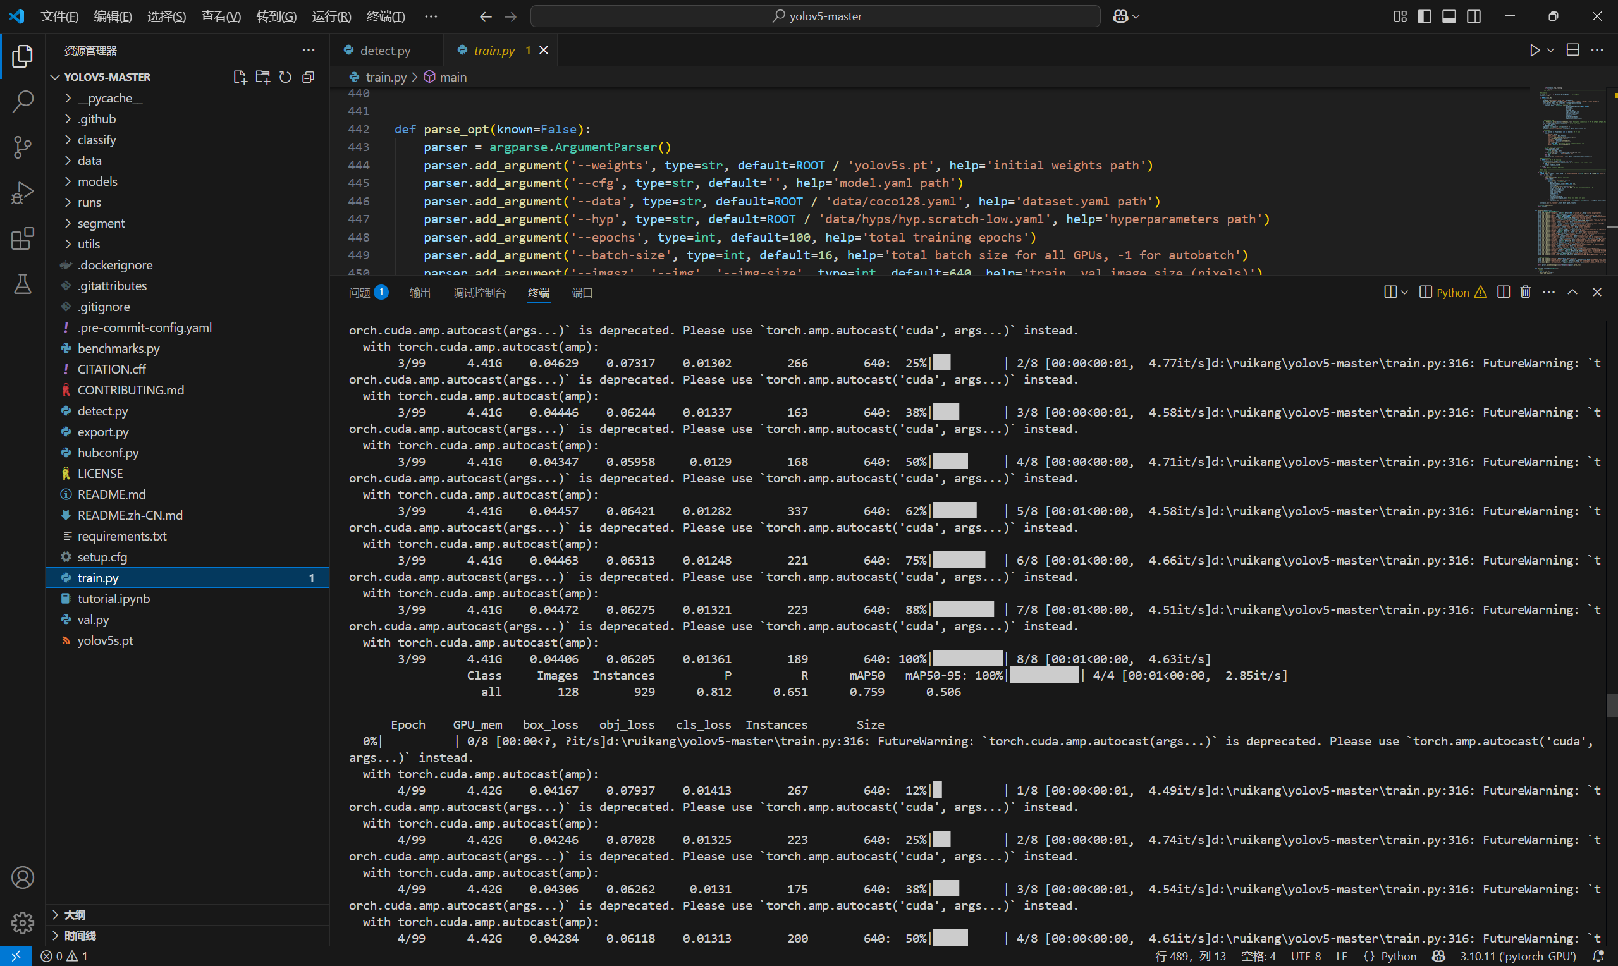Viewport: 1618px width, 966px height.
Task: Click Python interpreter 3.10.11 in status bar
Action: pyautogui.click(x=1517, y=957)
